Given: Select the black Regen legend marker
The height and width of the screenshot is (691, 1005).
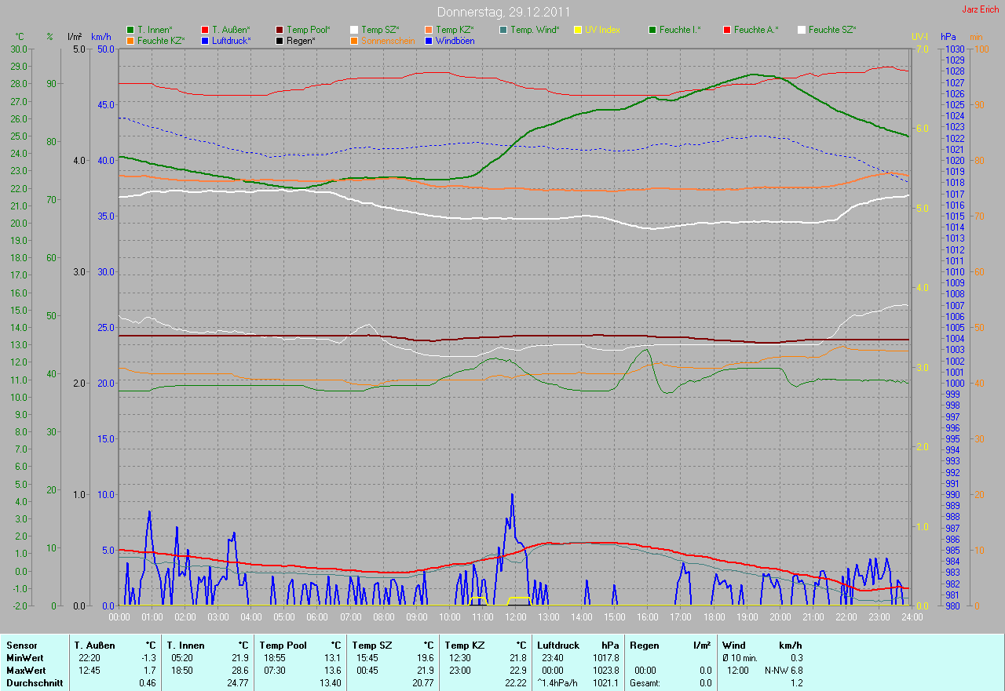Looking at the screenshot, I should tap(280, 40).
